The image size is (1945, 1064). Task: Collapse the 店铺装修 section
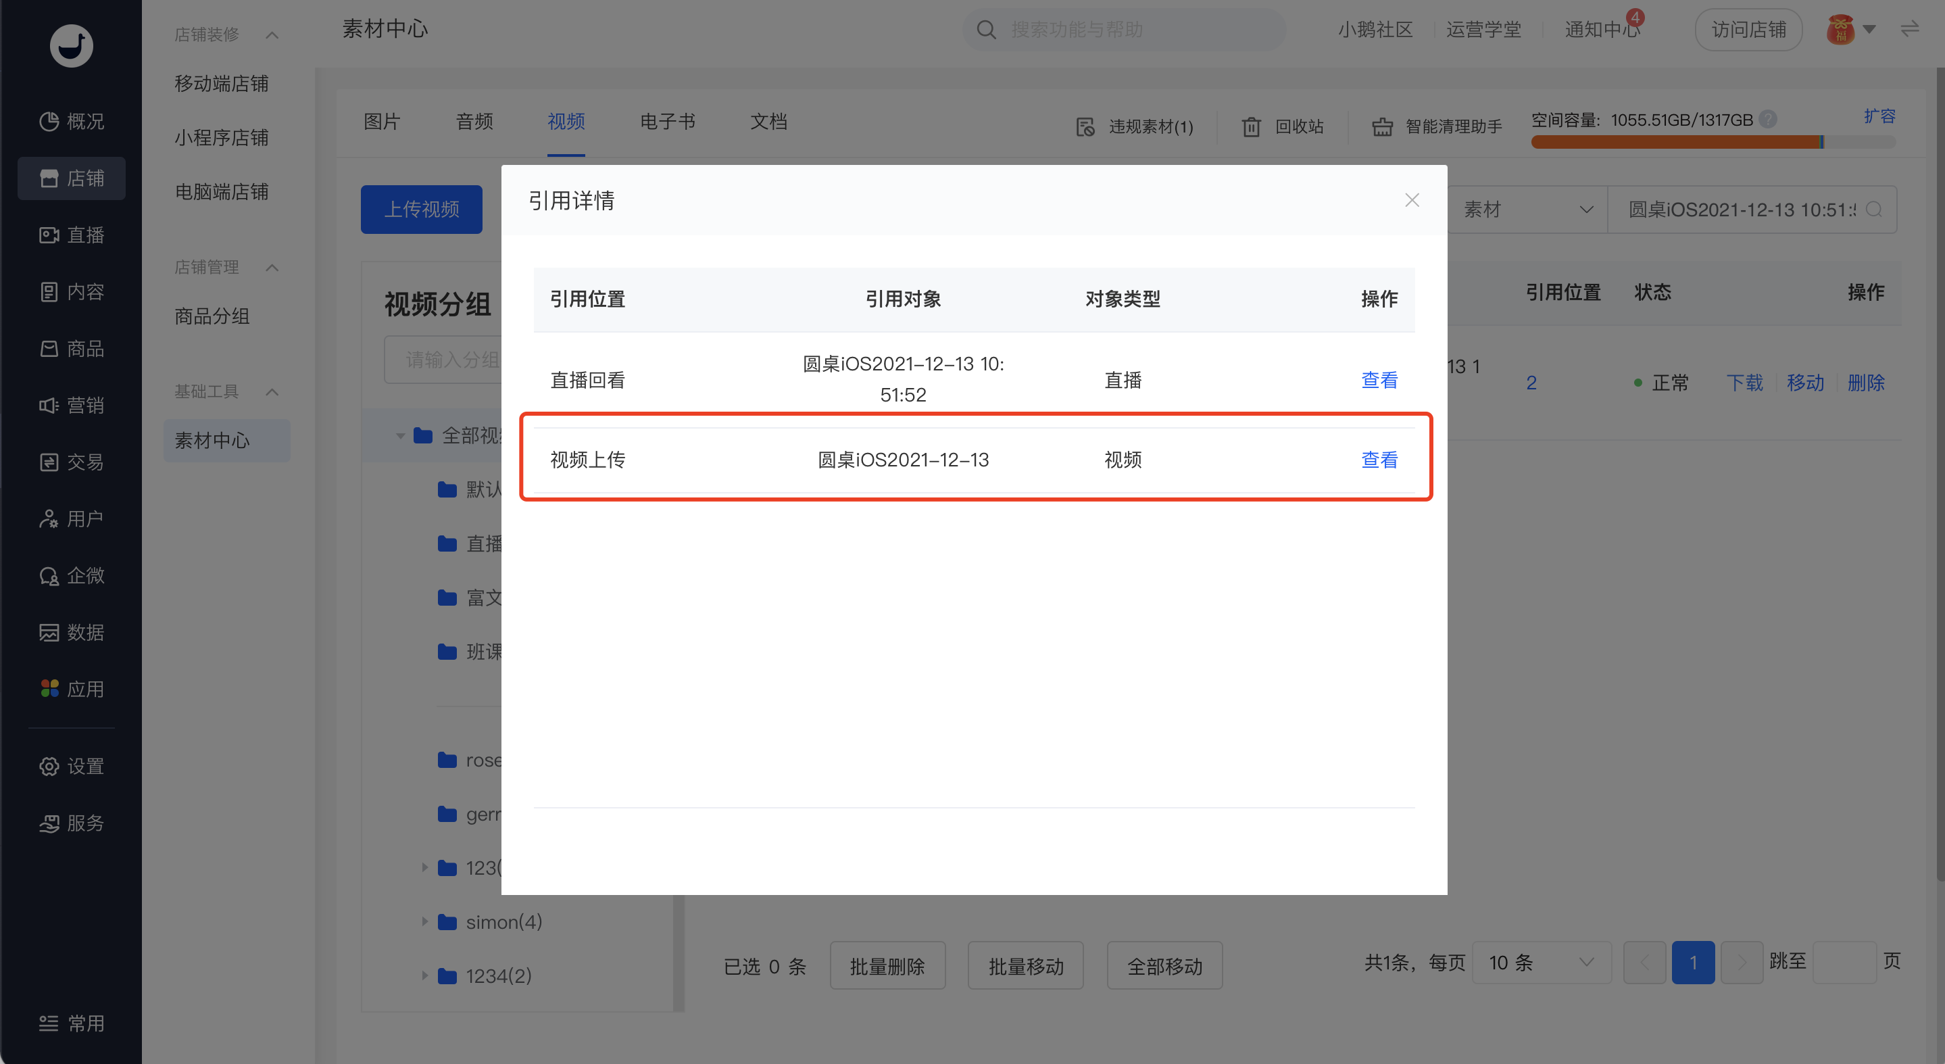click(272, 34)
